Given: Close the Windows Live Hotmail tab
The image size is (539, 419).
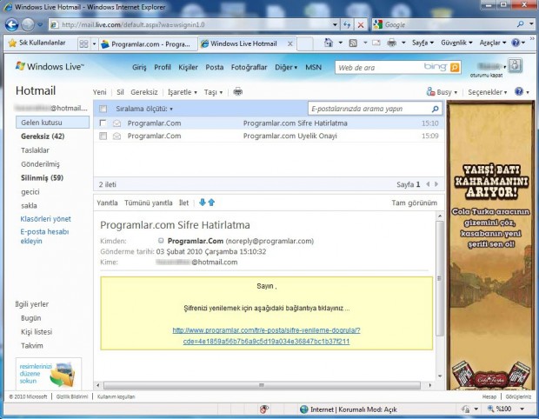Looking at the screenshot, I should (x=290, y=44).
